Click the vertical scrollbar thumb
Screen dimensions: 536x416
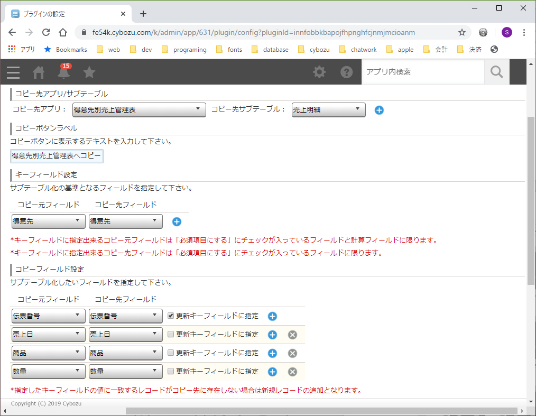tap(531, 201)
